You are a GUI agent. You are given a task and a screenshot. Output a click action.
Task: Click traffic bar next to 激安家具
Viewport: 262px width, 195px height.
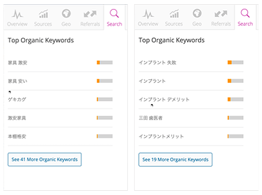pos(104,118)
